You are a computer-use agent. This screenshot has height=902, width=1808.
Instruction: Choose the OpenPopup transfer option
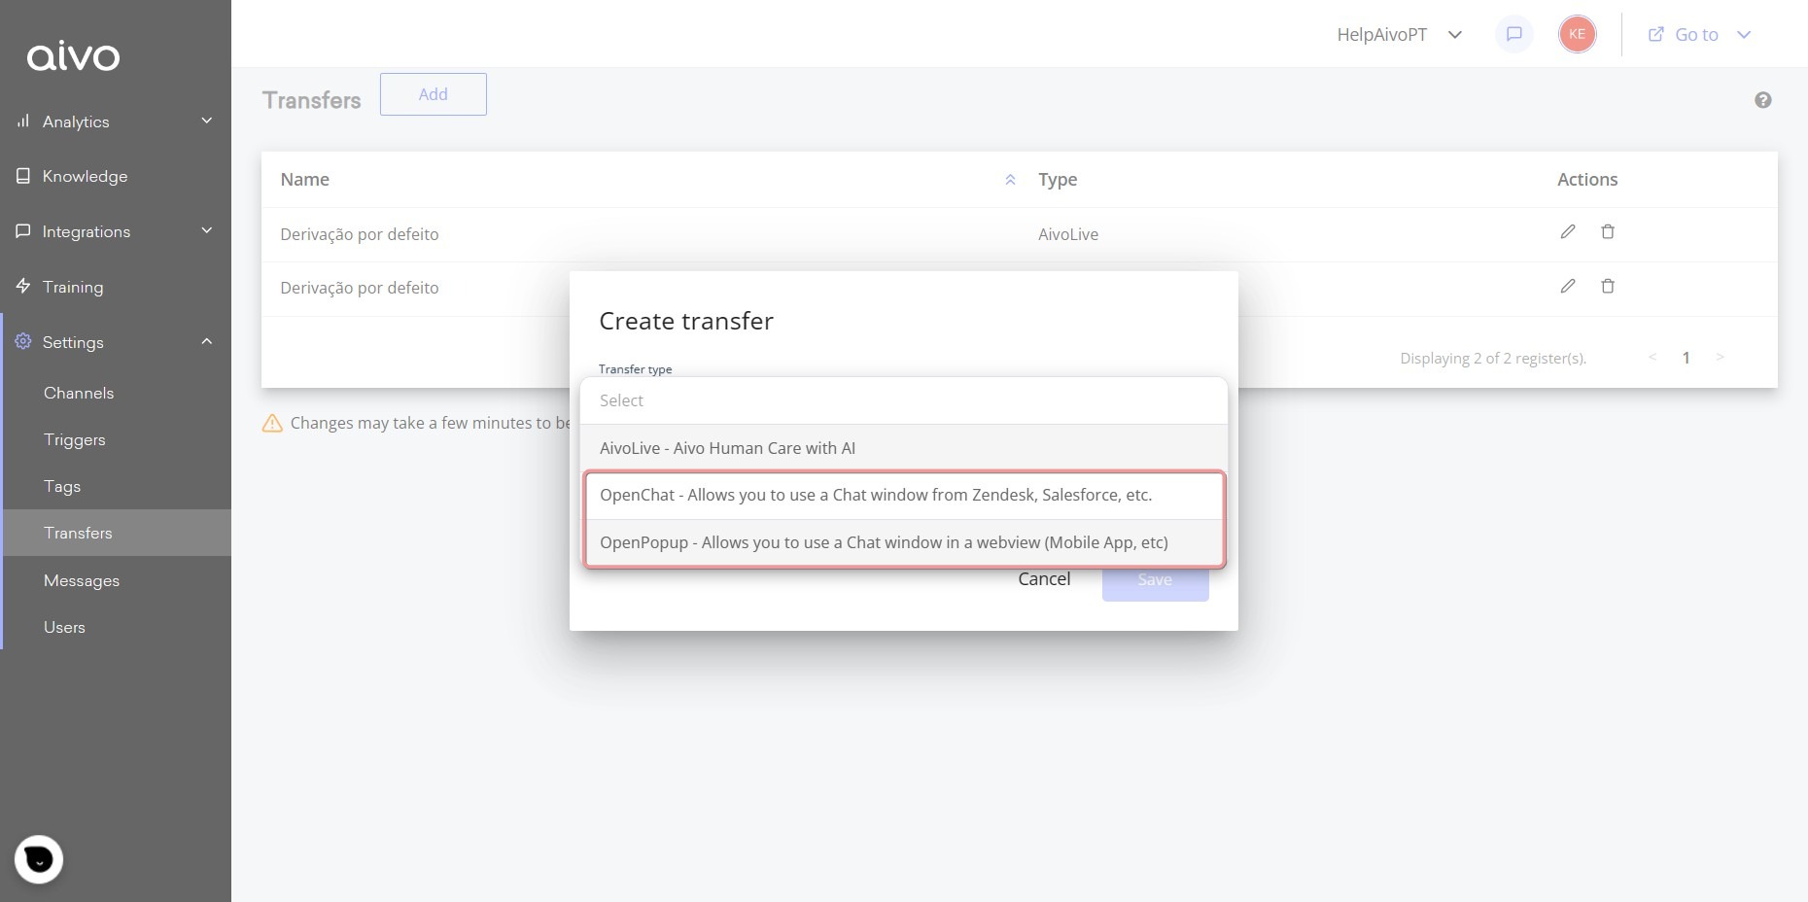pyautogui.click(x=904, y=542)
